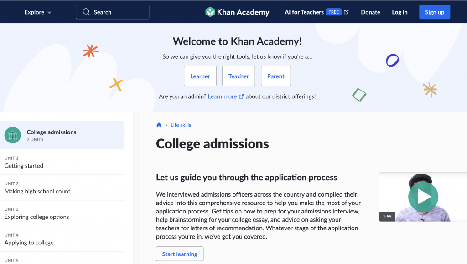467x264 pixels.
Task: Select the Teacher role button
Action: [239, 76]
